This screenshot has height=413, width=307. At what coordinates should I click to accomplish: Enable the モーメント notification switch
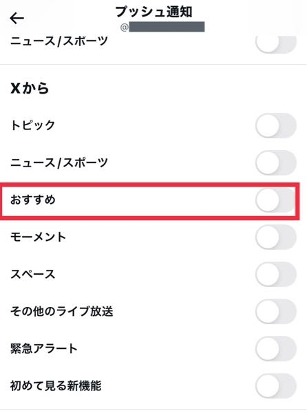(276, 237)
